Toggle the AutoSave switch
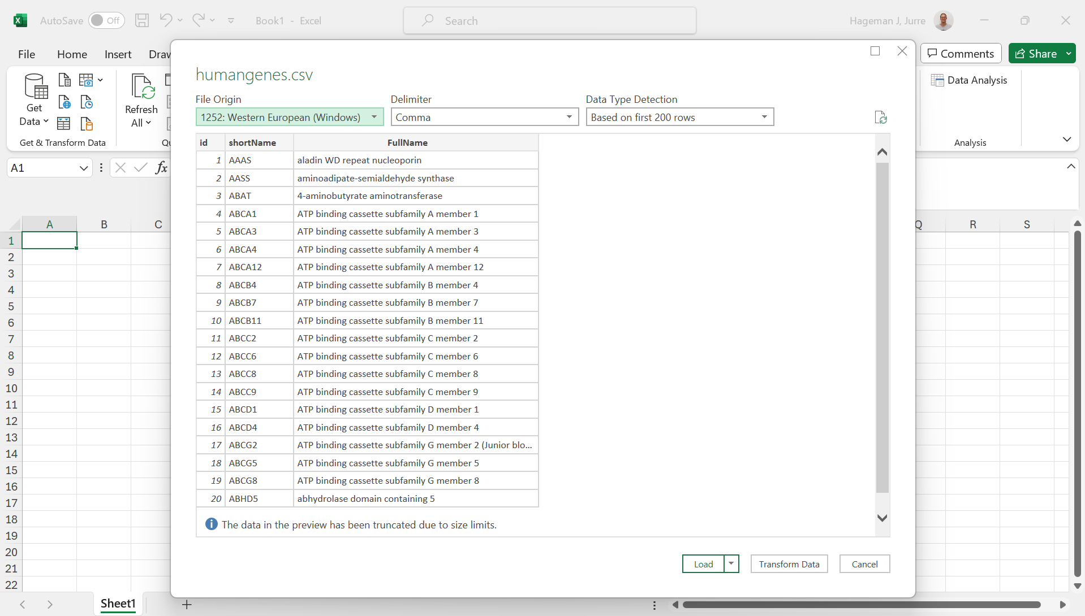The image size is (1085, 616). coord(106,21)
